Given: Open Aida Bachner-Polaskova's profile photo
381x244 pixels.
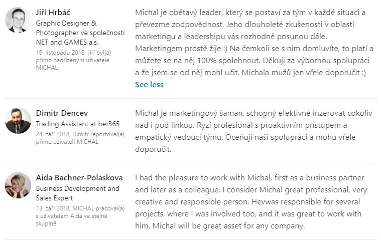Looking at the screenshot, I should click(x=18, y=185).
